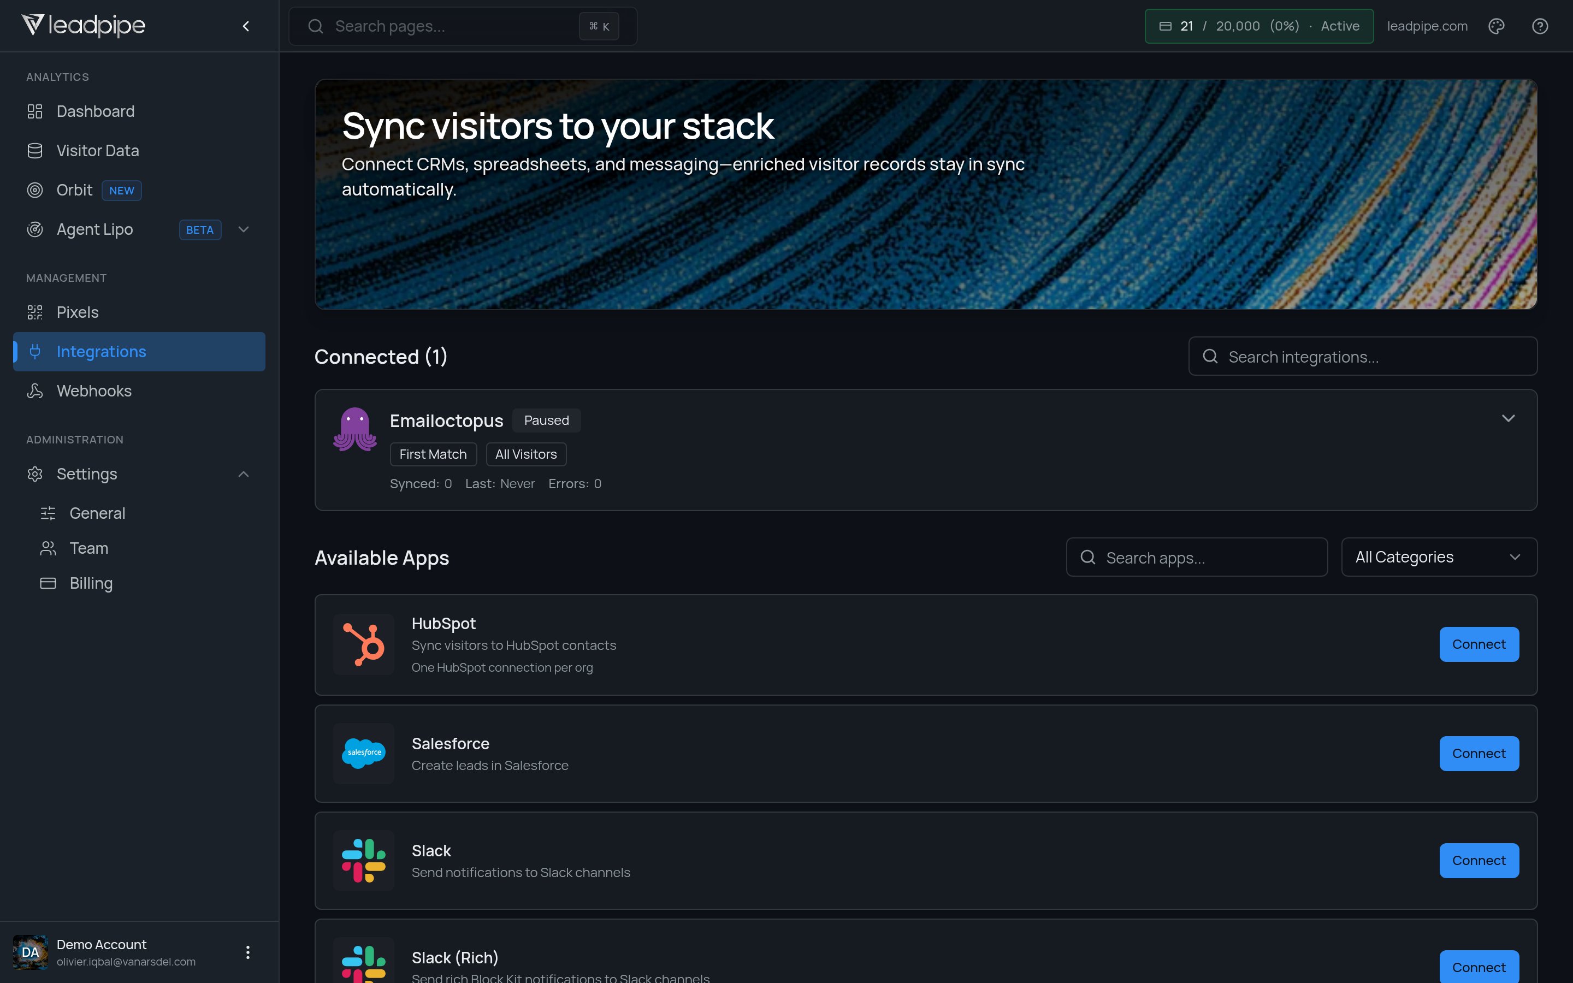Screen dimensions: 1573x983
Task: Click the Pixels QR icon
Action: pos(35,312)
